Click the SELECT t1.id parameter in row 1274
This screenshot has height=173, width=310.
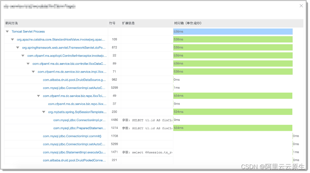point(147,128)
